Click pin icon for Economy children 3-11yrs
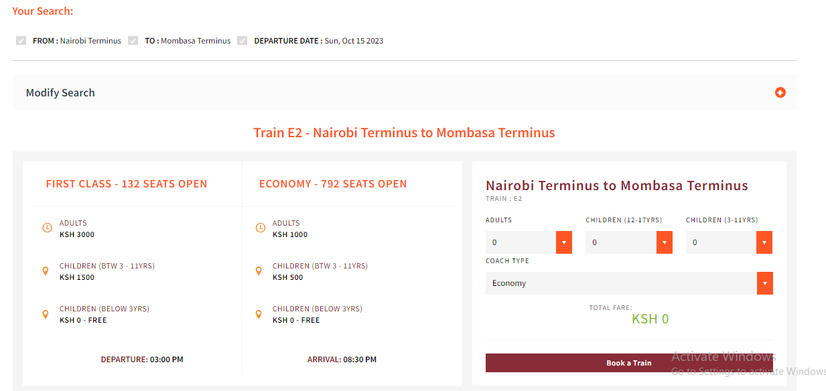 [x=259, y=271]
